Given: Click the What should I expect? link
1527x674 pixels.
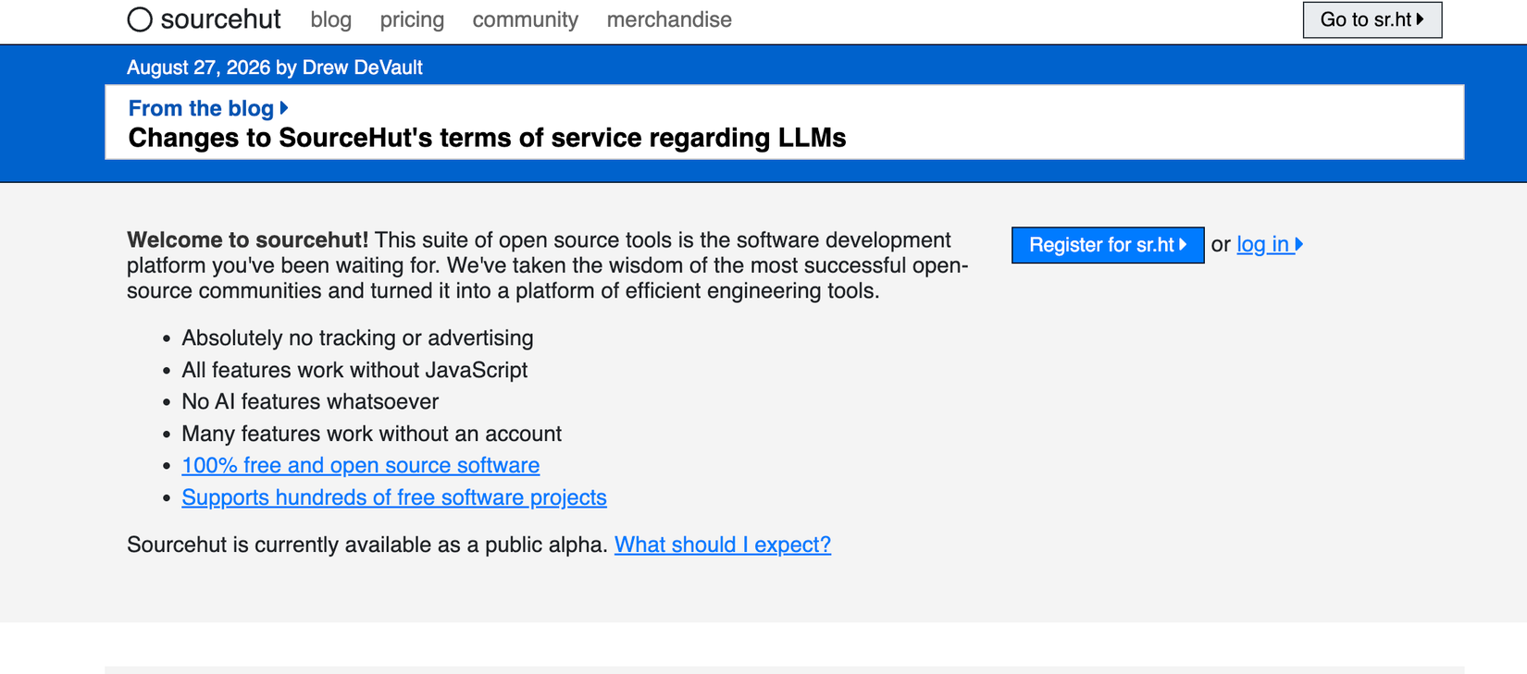Looking at the screenshot, I should click(723, 545).
